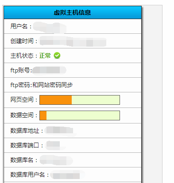Click the blurred 数据库名 value
Viewport: 174px width, 183px height.
click(x=56, y=160)
